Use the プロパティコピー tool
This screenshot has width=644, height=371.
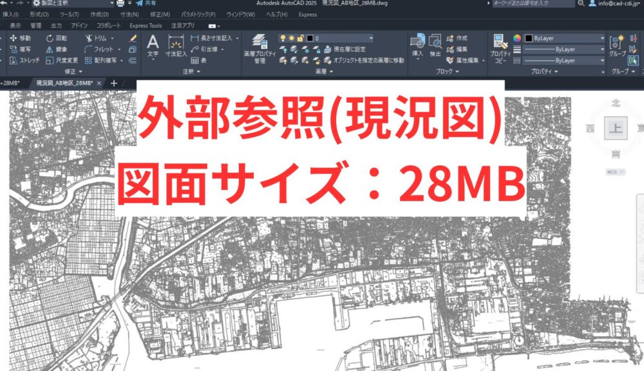500,45
